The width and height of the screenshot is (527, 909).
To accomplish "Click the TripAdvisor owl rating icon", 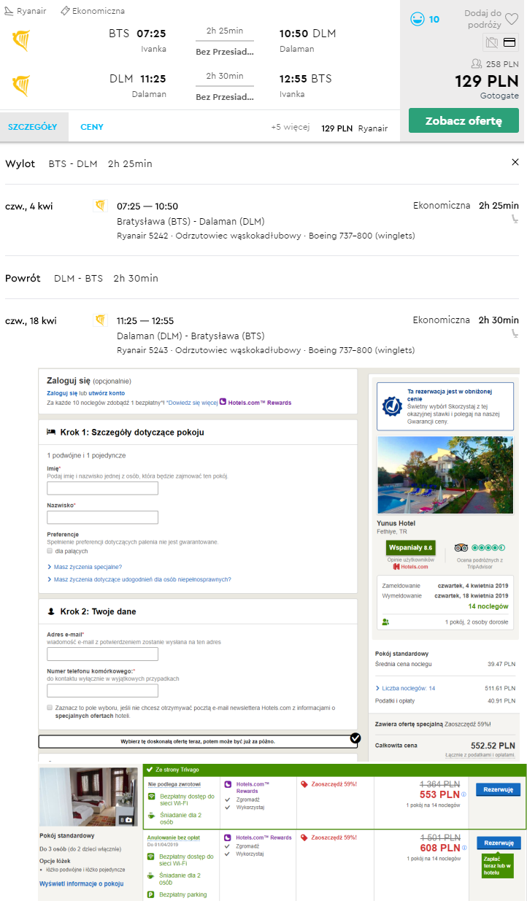I will click(x=461, y=548).
